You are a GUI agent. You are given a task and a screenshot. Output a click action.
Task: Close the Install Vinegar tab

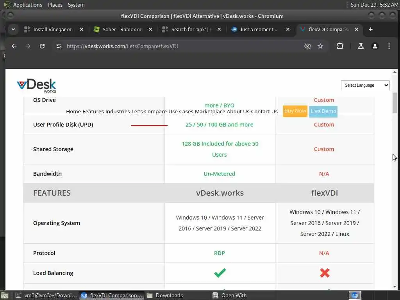pyautogui.click(x=81, y=29)
